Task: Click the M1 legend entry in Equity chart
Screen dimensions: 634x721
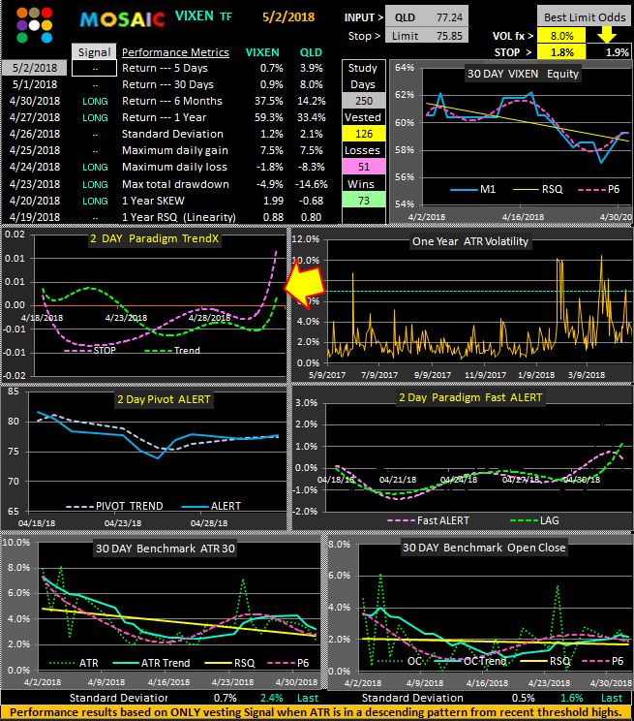Action: pos(473,189)
